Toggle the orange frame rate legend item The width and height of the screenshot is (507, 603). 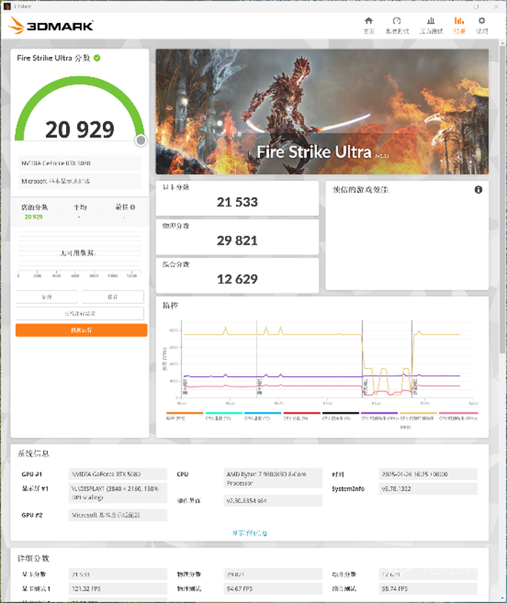click(x=185, y=416)
